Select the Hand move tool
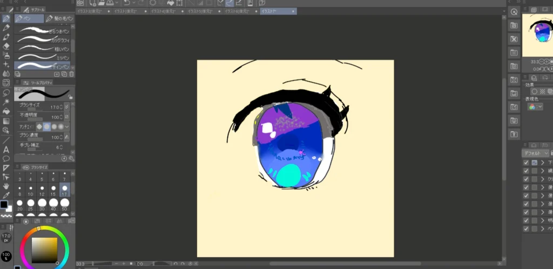This screenshot has height=269, width=553. click(x=6, y=186)
